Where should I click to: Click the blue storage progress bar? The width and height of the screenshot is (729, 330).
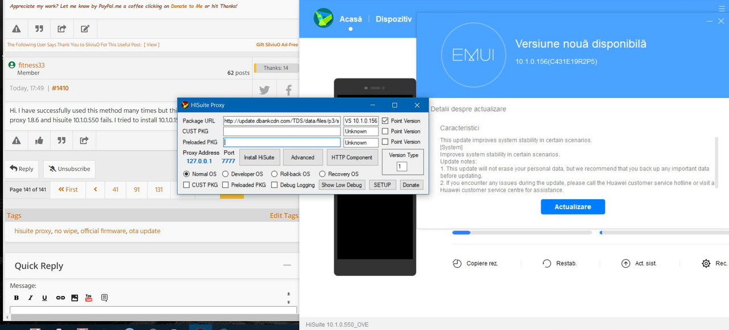click(461, 232)
